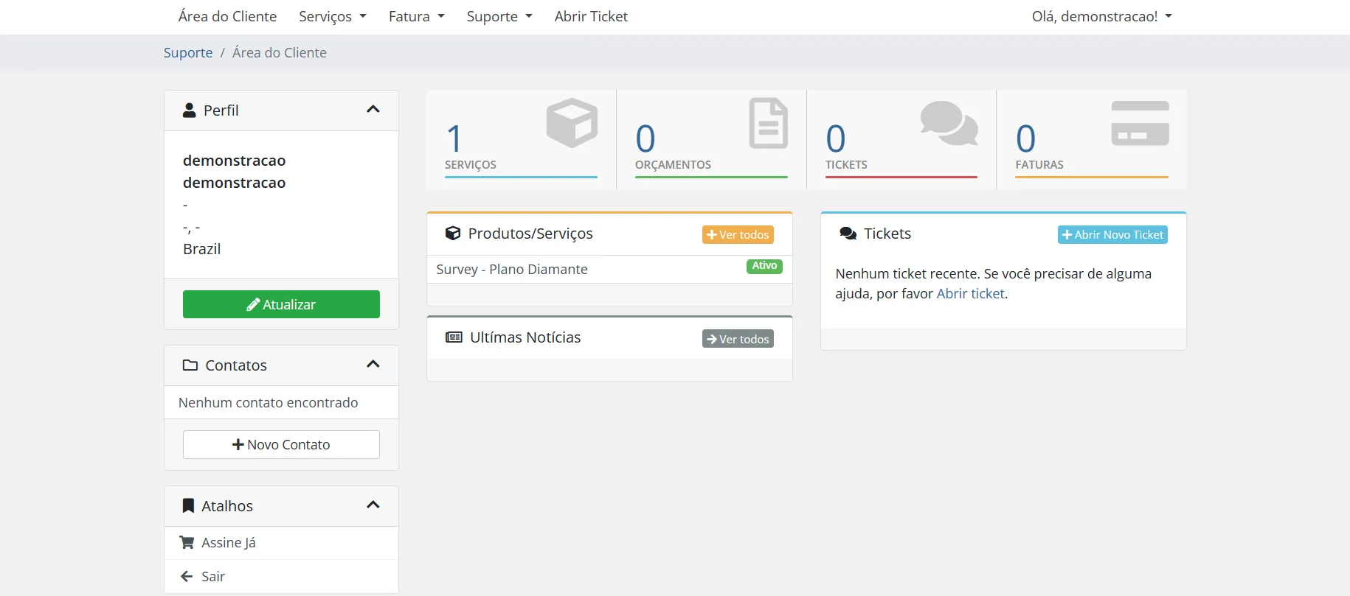Screen dimensions: 1350x596
Task: Collapse the Contatos panel
Action: pos(373,365)
